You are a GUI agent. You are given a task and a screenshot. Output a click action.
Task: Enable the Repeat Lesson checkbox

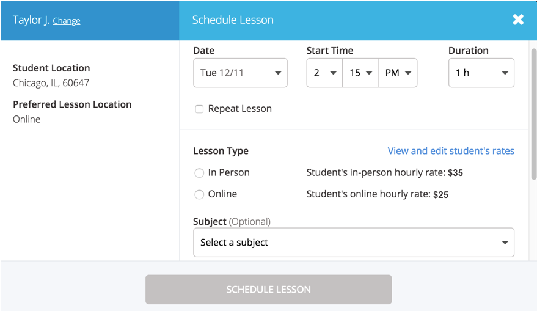(199, 109)
